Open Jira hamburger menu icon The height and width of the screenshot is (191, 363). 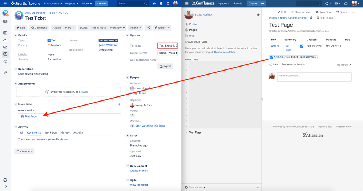(5, 4)
